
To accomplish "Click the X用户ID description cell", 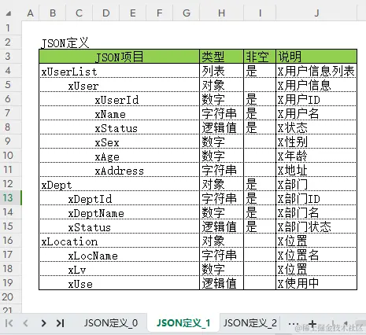I will pos(316,99).
